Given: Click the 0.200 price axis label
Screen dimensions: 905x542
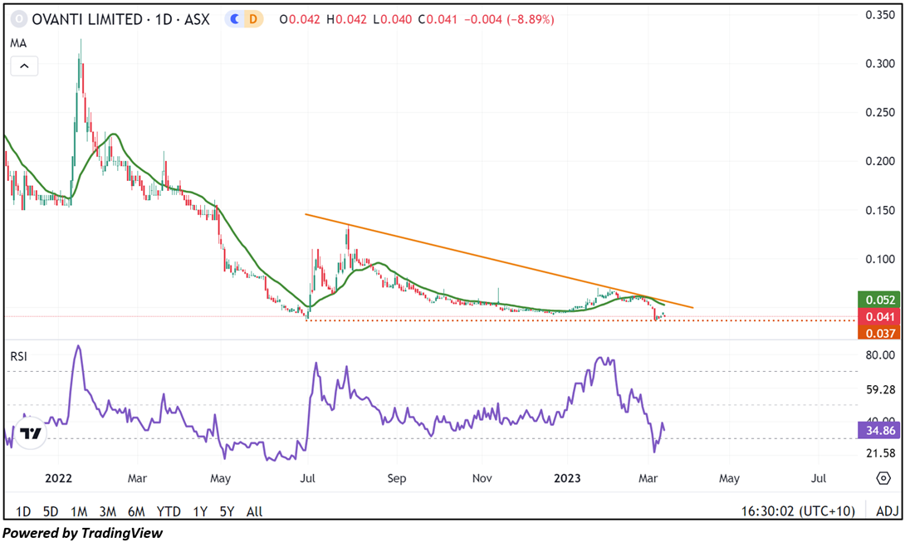Looking at the screenshot, I should tap(880, 161).
